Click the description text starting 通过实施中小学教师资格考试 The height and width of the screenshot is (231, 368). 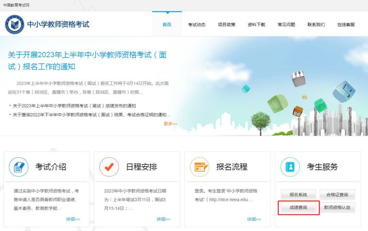pyautogui.click(x=46, y=200)
